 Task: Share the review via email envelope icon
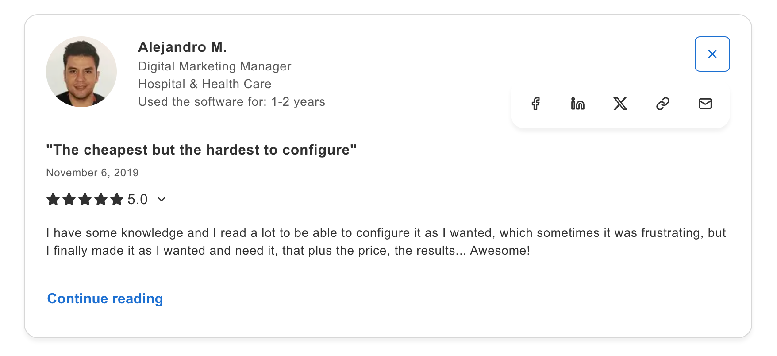click(705, 104)
